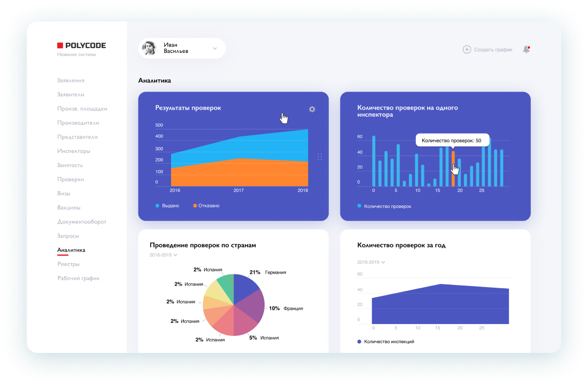Open the 2016-2019 dropdown under countries chart
This screenshot has width=588, height=385.
coord(164,255)
